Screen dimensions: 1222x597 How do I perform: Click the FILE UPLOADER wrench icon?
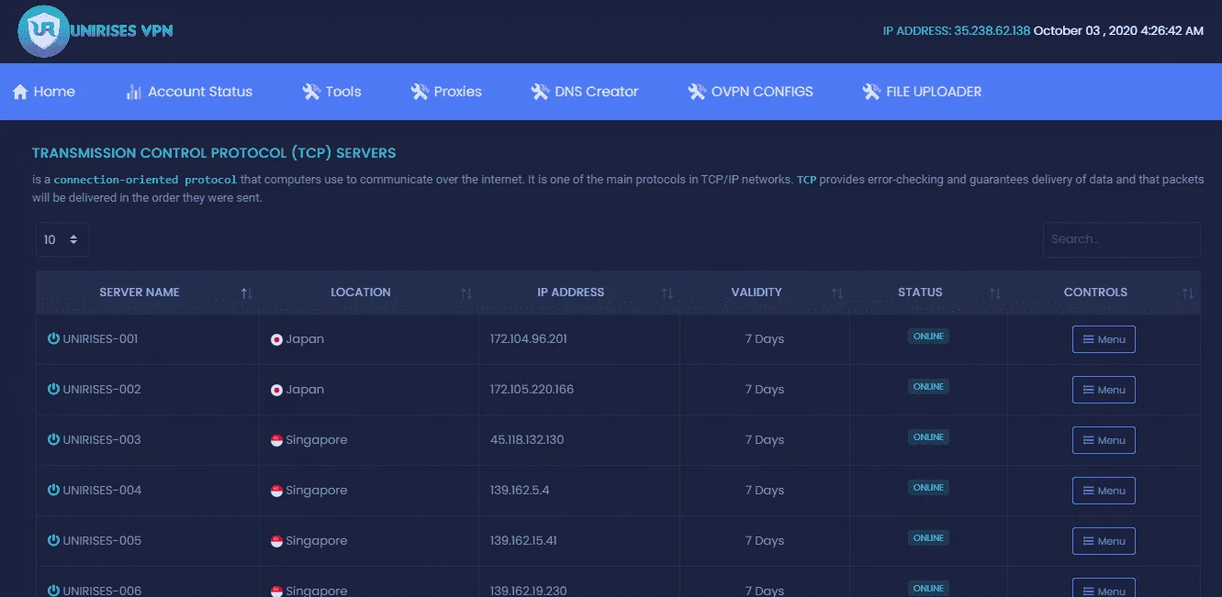(x=871, y=92)
